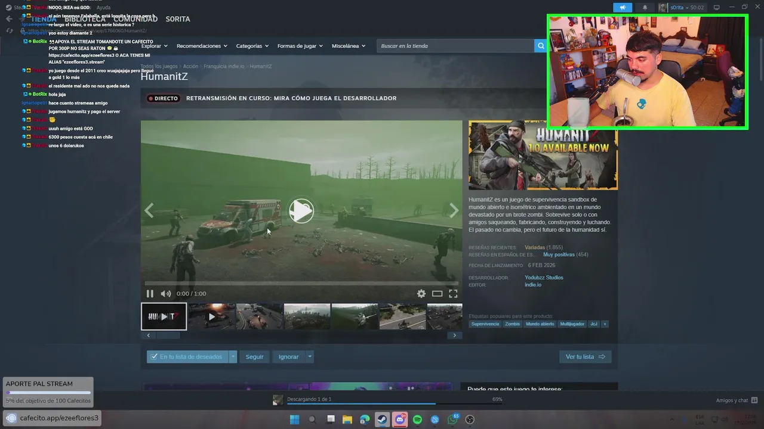Click the thumbnail strip scrollbar handle
The width and height of the screenshot is (764, 429).
coord(168,335)
